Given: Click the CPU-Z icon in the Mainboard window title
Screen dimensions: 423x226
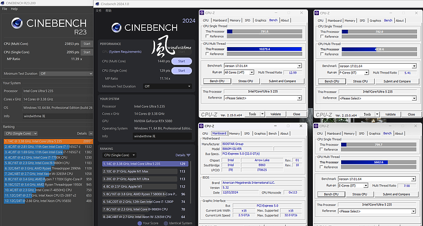Looking at the screenshot, I should pos(202,126).
